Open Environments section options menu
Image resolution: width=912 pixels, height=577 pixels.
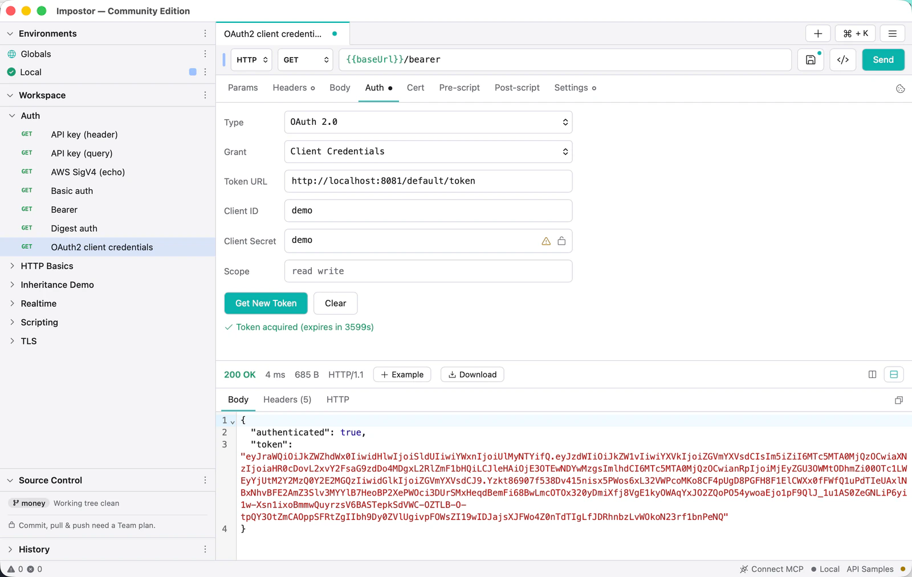point(205,34)
